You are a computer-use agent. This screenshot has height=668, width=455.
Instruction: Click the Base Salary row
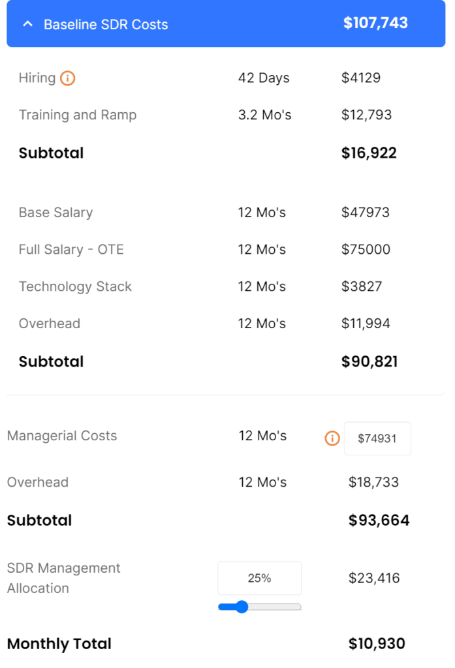[x=55, y=212]
